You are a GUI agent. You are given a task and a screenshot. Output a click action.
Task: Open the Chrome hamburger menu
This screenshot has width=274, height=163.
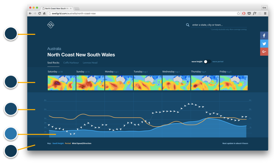[265, 13]
